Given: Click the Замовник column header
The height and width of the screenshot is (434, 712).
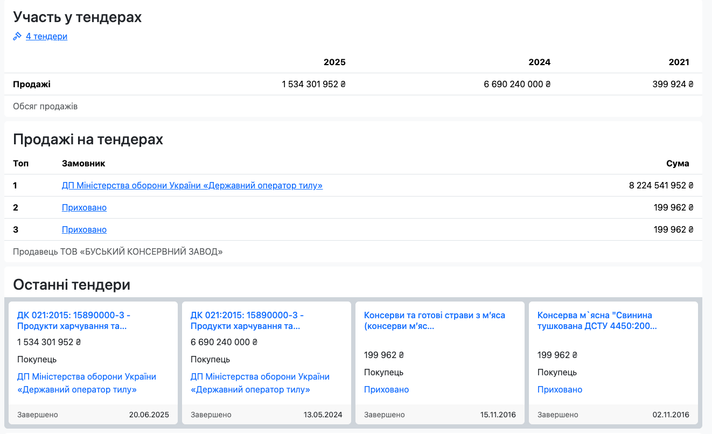Looking at the screenshot, I should coord(83,163).
